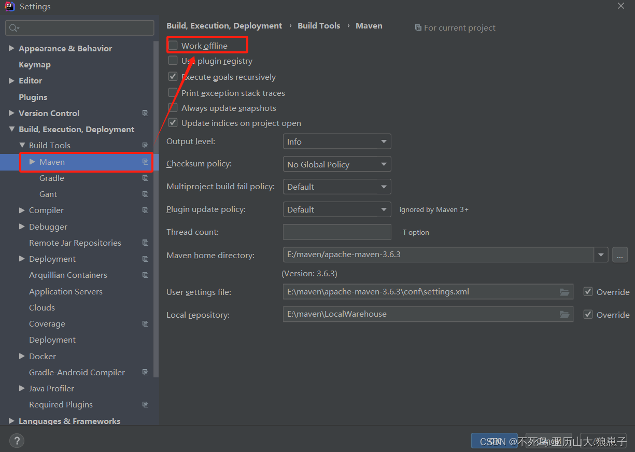Click the project-level icon beside Gradle

tap(145, 178)
